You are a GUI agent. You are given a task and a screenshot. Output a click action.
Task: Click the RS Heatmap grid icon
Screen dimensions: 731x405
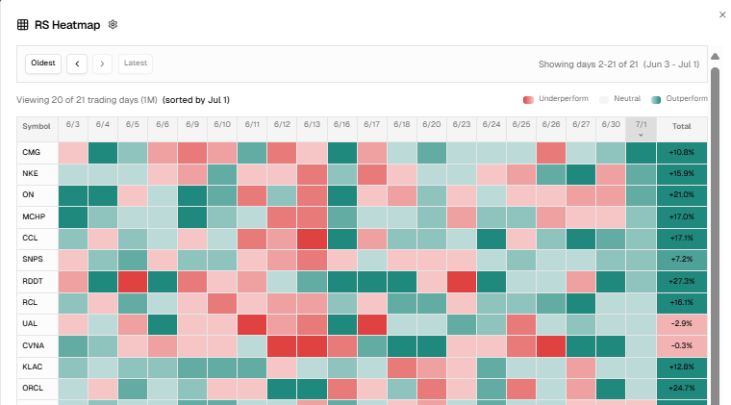(x=22, y=25)
